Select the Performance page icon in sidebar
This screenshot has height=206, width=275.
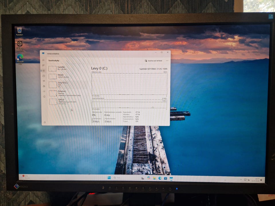click(43, 71)
